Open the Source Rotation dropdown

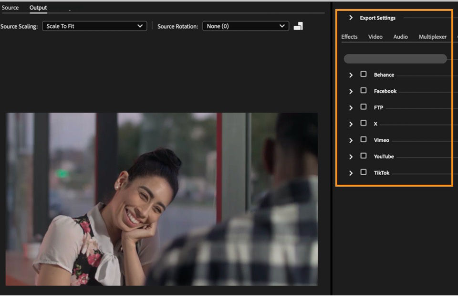246,26
